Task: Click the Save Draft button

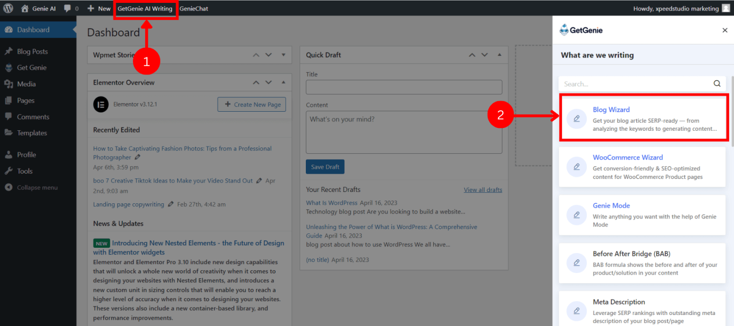Action: [325, 167]
